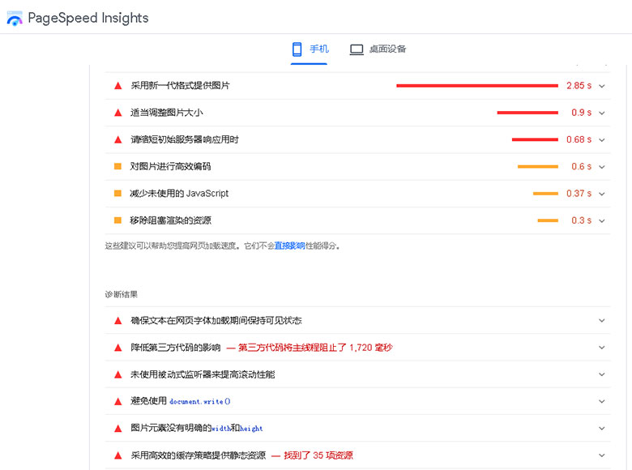Click the 移除阻塞渲染的资源 audit title
This screenshot has height=470, width=632.
coord(170,220)
